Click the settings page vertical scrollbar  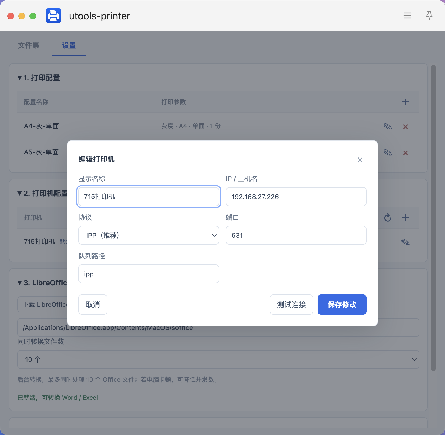433,218
